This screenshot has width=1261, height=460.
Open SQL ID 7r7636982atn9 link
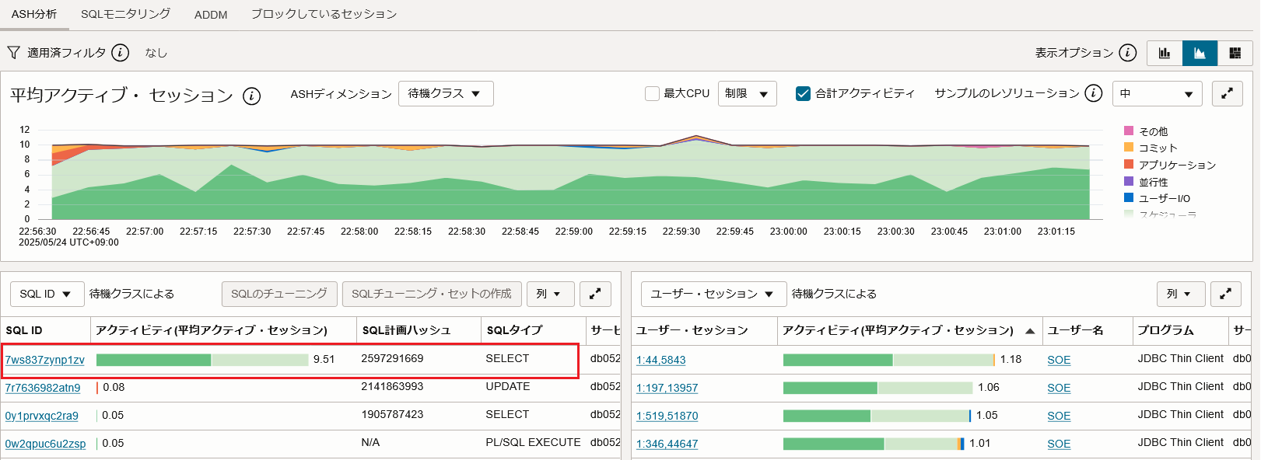click(x=43, y=388)
